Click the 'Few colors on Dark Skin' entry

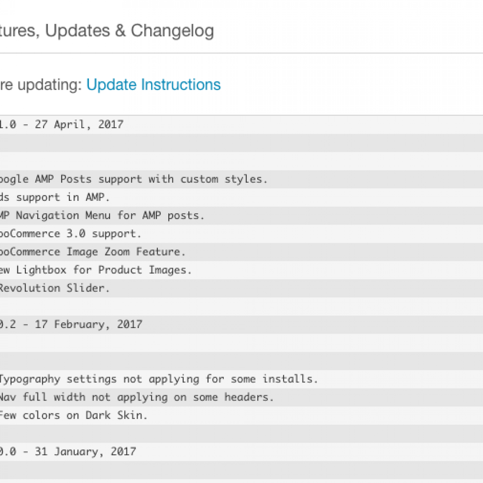(x=73, y=415)
